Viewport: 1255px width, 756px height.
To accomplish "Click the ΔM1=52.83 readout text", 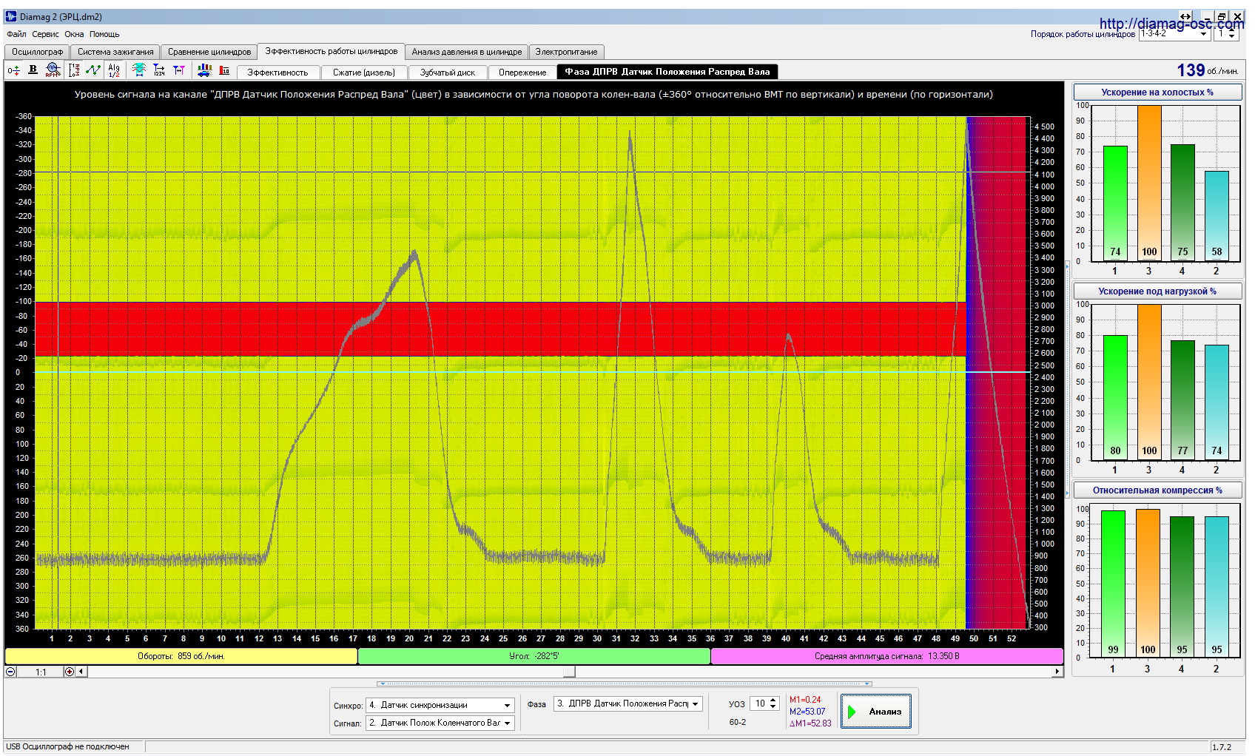I will [x=810, y=723].
